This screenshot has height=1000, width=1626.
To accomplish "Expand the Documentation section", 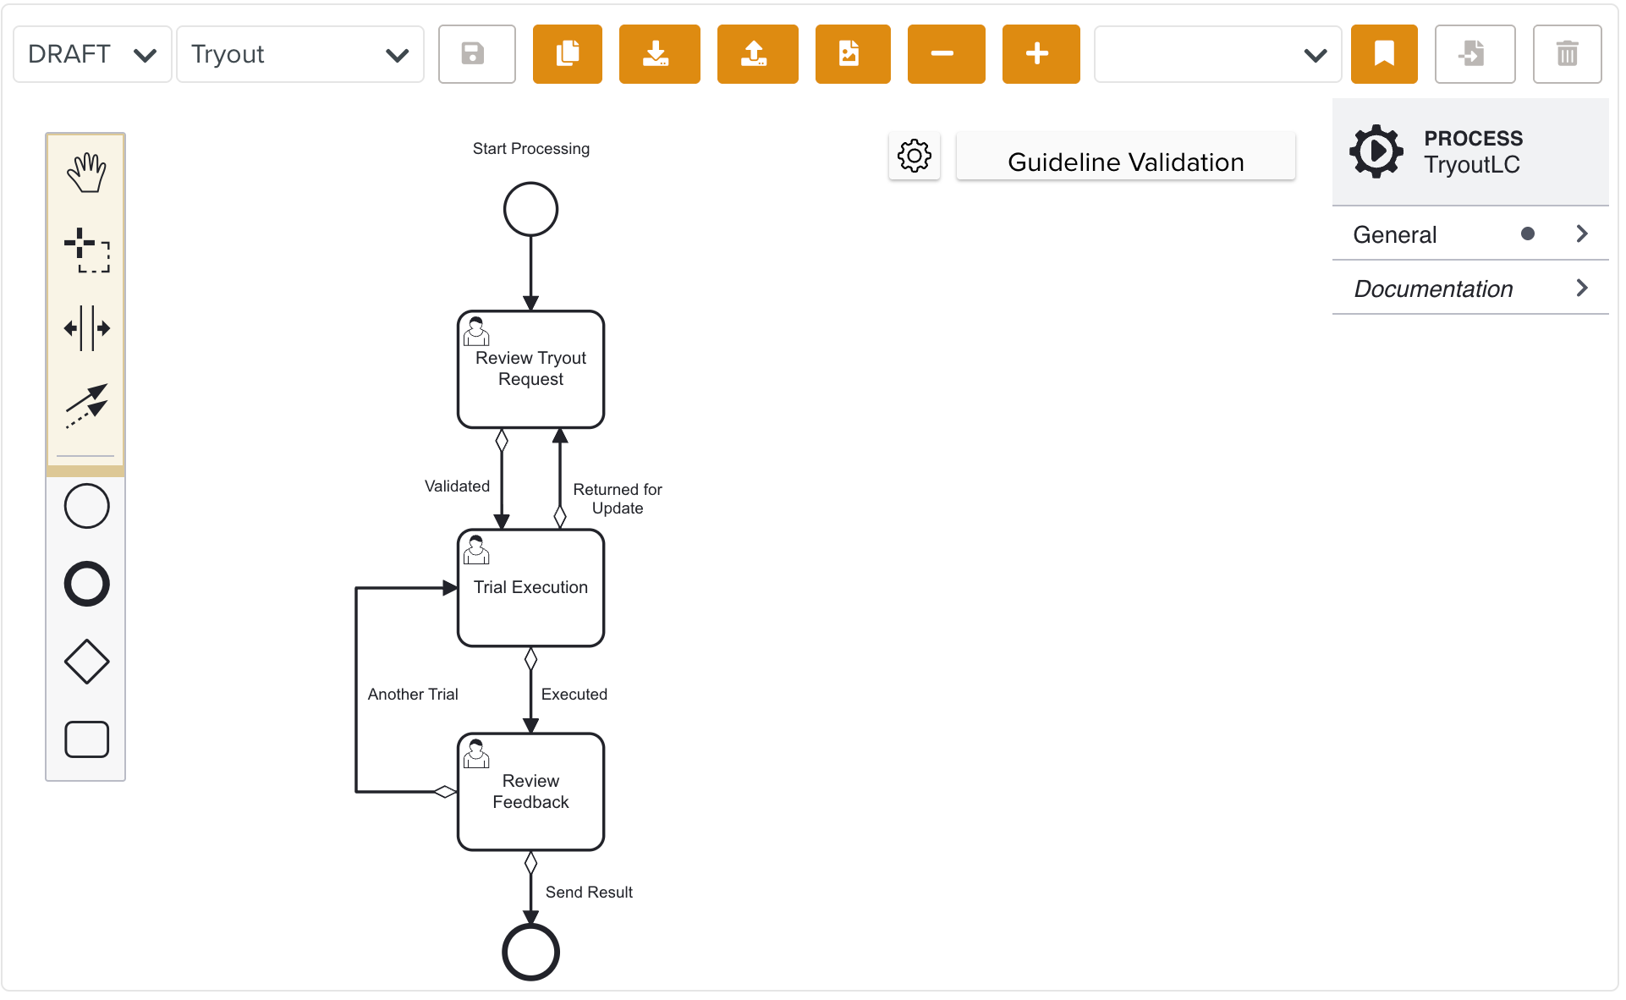I will (x=1469, y=288).
